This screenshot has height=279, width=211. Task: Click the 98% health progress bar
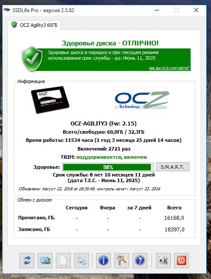(x=108, y=167)
